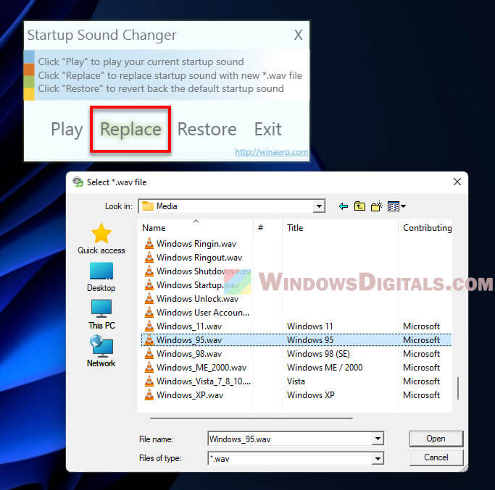The image size is (495, 490).
Task: Click the Title cell Windows ME / 2000
Action: [x=325, y=368]
